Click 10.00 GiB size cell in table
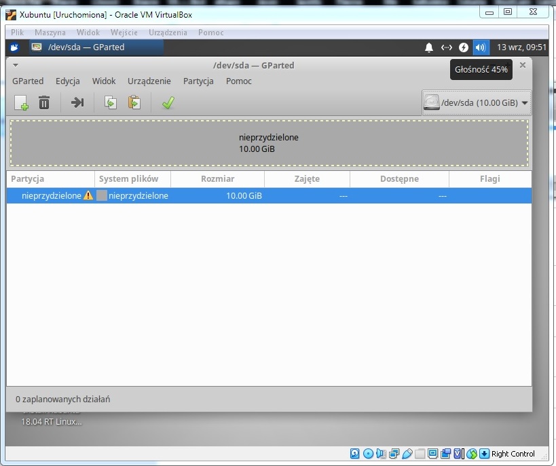This screenshot has width=556, height=466. [244, 195]
